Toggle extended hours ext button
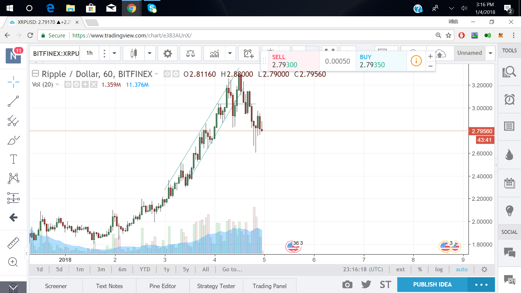Screen dimensions: 521x293 400,269
